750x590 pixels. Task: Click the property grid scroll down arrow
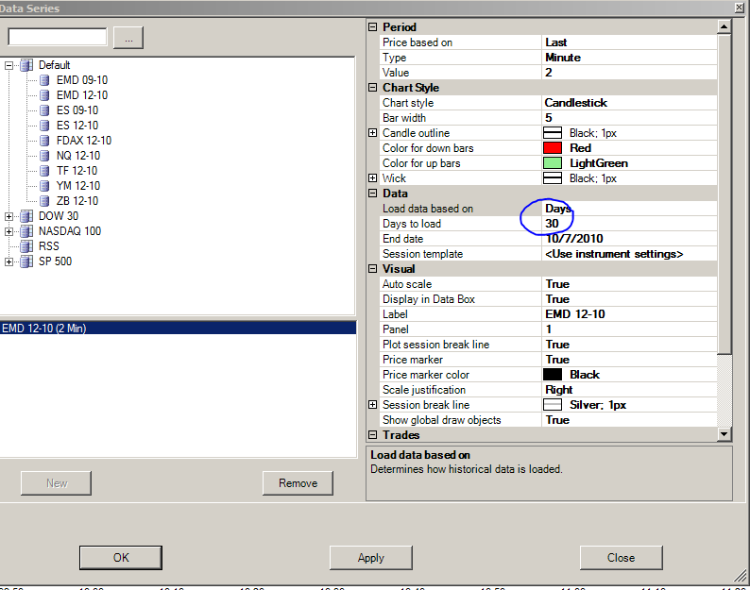coord(724,434)
